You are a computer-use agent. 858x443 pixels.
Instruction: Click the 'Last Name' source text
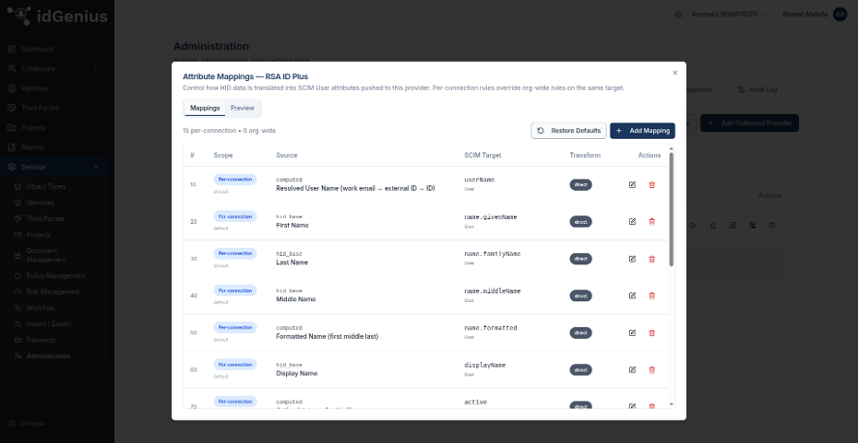pyautogui.click(x=292, y=262)
